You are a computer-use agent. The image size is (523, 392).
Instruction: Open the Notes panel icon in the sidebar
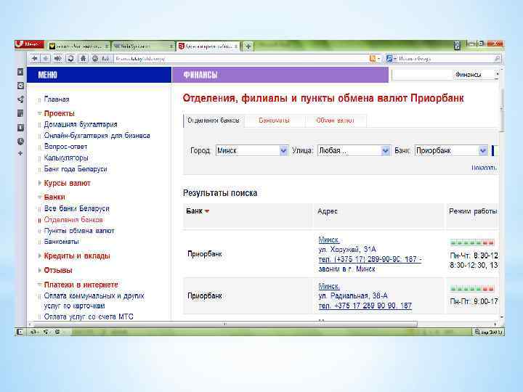tap(20, 113)
